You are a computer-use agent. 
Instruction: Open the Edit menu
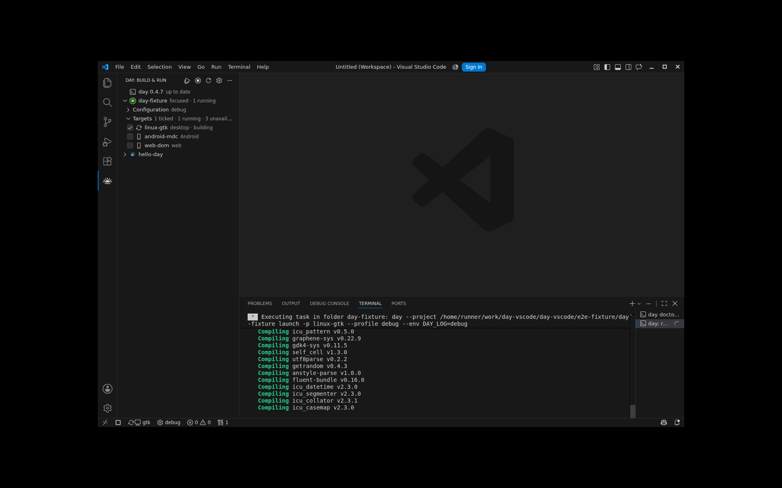click(x=136, y=67)
